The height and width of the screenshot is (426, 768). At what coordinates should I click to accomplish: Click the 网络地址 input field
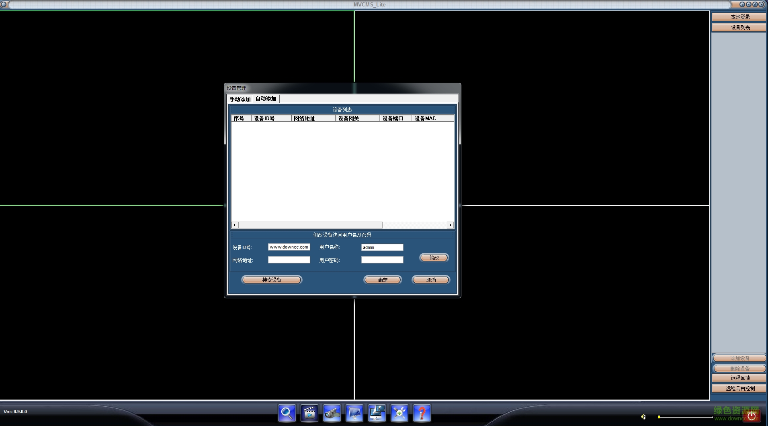(x=289, y=260)
